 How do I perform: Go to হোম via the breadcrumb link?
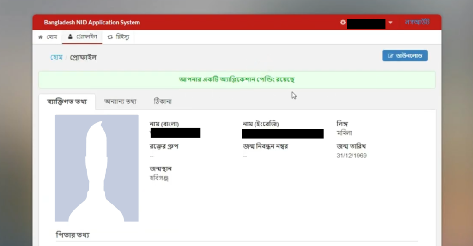pos(56,57)
